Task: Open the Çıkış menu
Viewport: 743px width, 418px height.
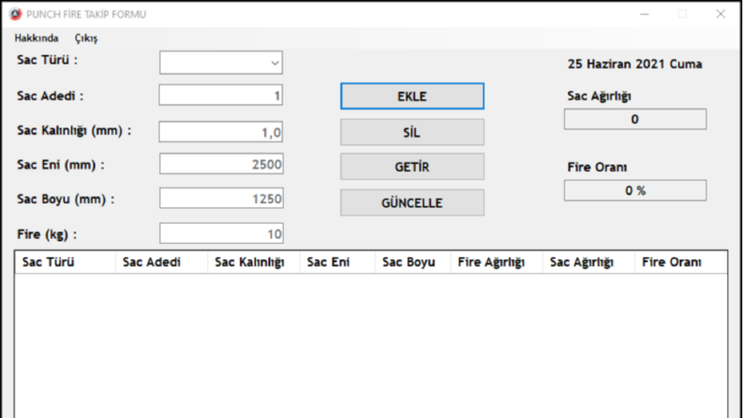Action: 86,38
